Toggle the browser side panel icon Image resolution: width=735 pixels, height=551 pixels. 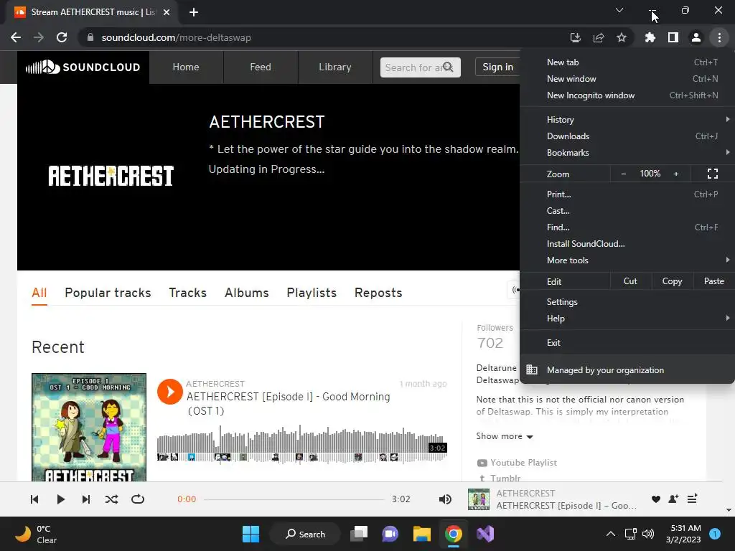pyautogui.click(x=673, y=37)
